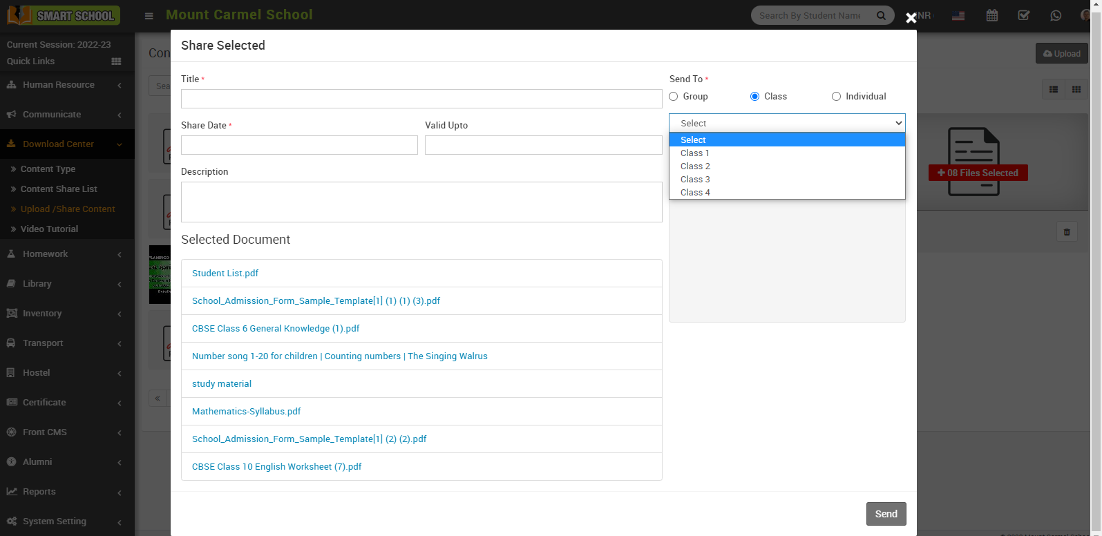Expand the Human Resource sidebar menu
This screenshot has height=536, width=1102.
[x=59, y=85]
